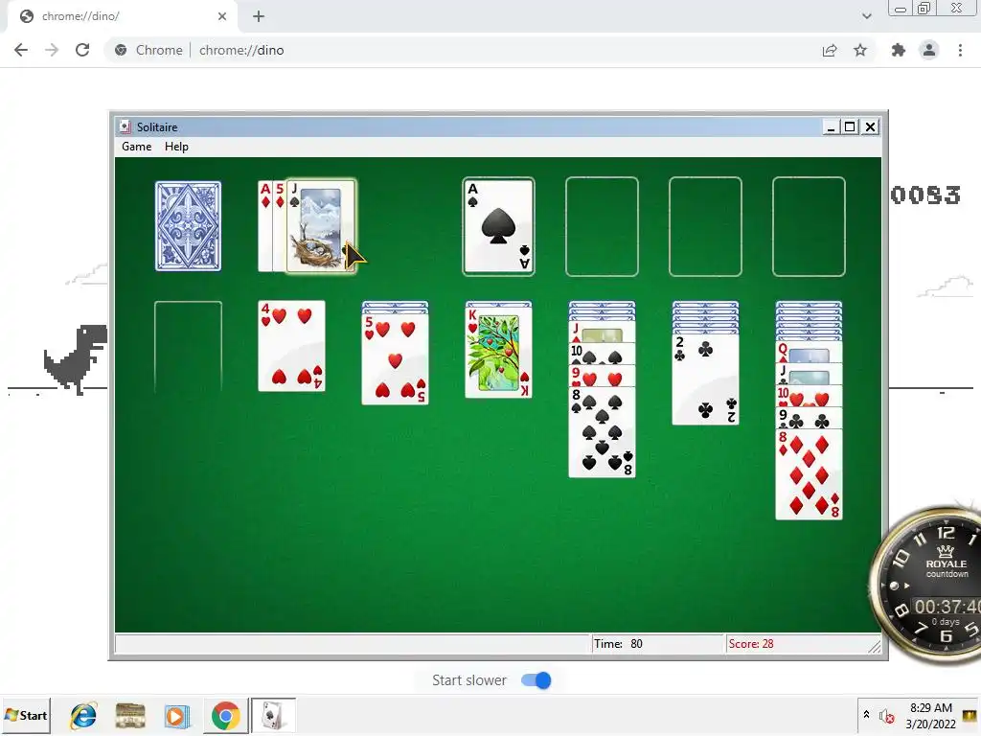Click the Solitaire title bar icon
The width and height of the screenshot is (981, 736).
point(125,127)
